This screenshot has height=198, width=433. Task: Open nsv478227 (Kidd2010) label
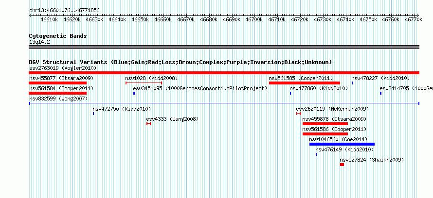coord(380,78)
